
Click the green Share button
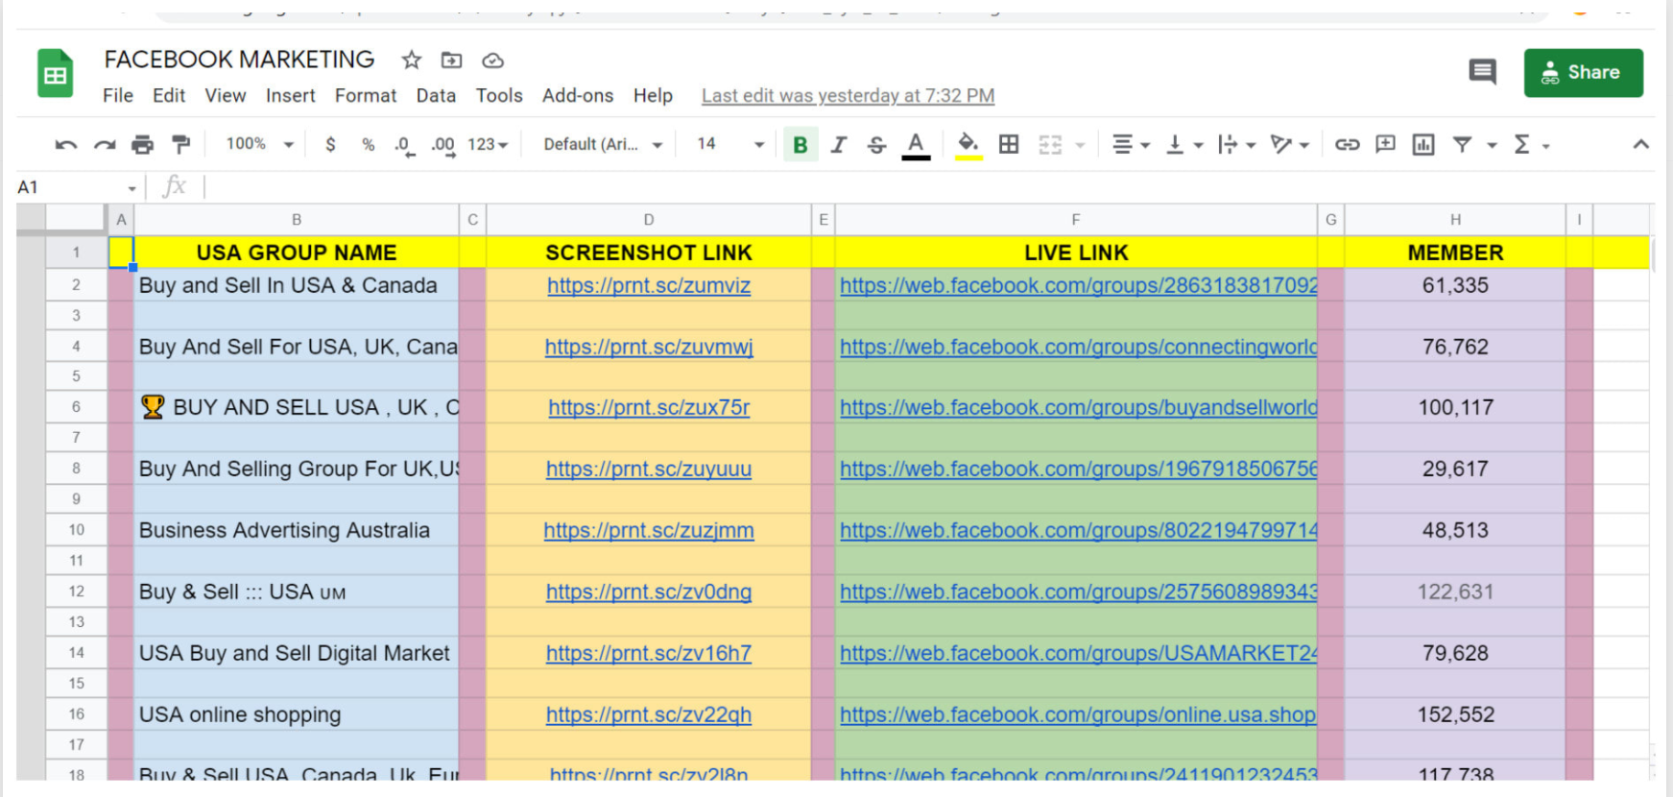tap(1583, 73)
